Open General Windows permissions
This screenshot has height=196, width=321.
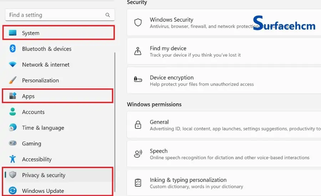coord(224,125)
